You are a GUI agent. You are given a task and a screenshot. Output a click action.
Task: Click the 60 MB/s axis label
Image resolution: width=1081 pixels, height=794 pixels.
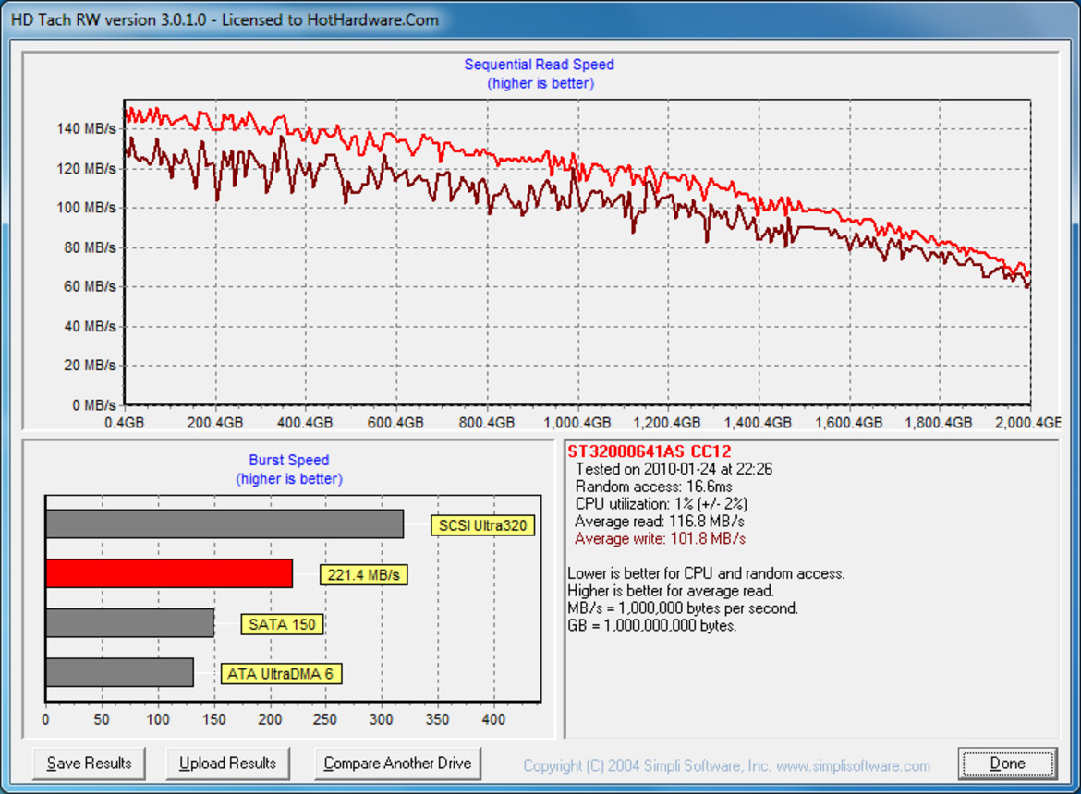90,286
